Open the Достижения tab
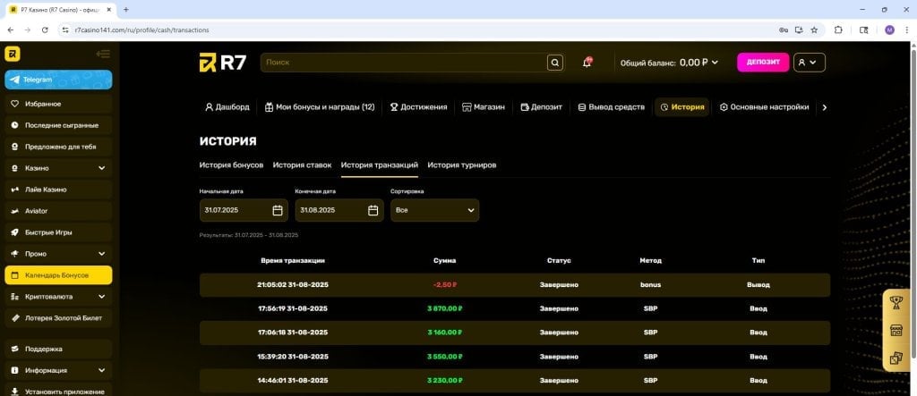The height and width of the screenshot is (396, 917). [419, 107]
